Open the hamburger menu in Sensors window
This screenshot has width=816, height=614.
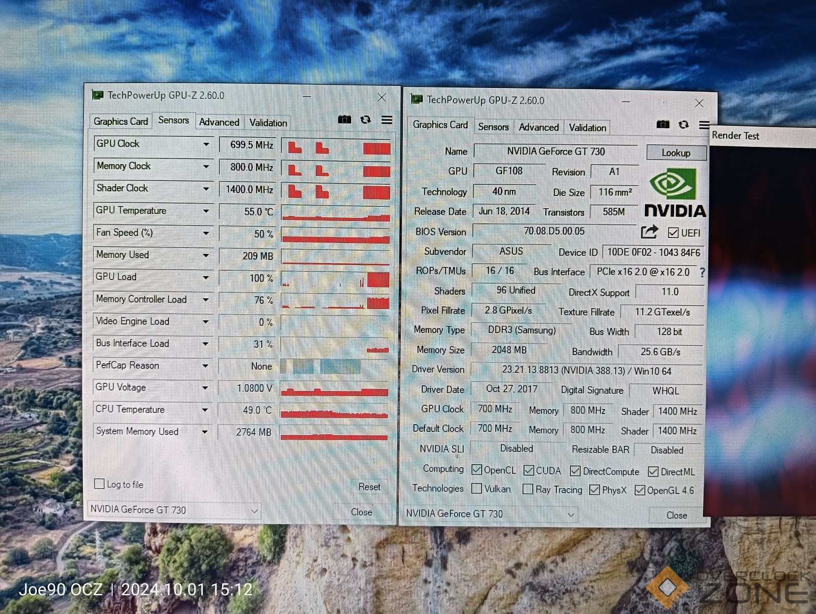(387, 120)
